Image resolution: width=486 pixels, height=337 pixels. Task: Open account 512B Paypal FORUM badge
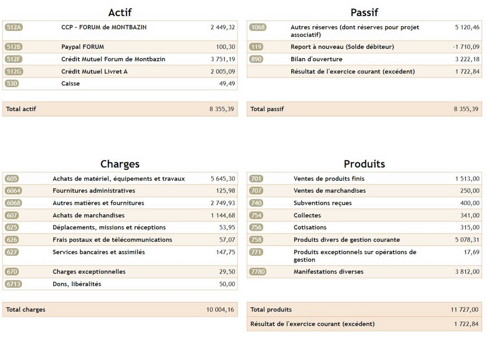coord(14,47)
